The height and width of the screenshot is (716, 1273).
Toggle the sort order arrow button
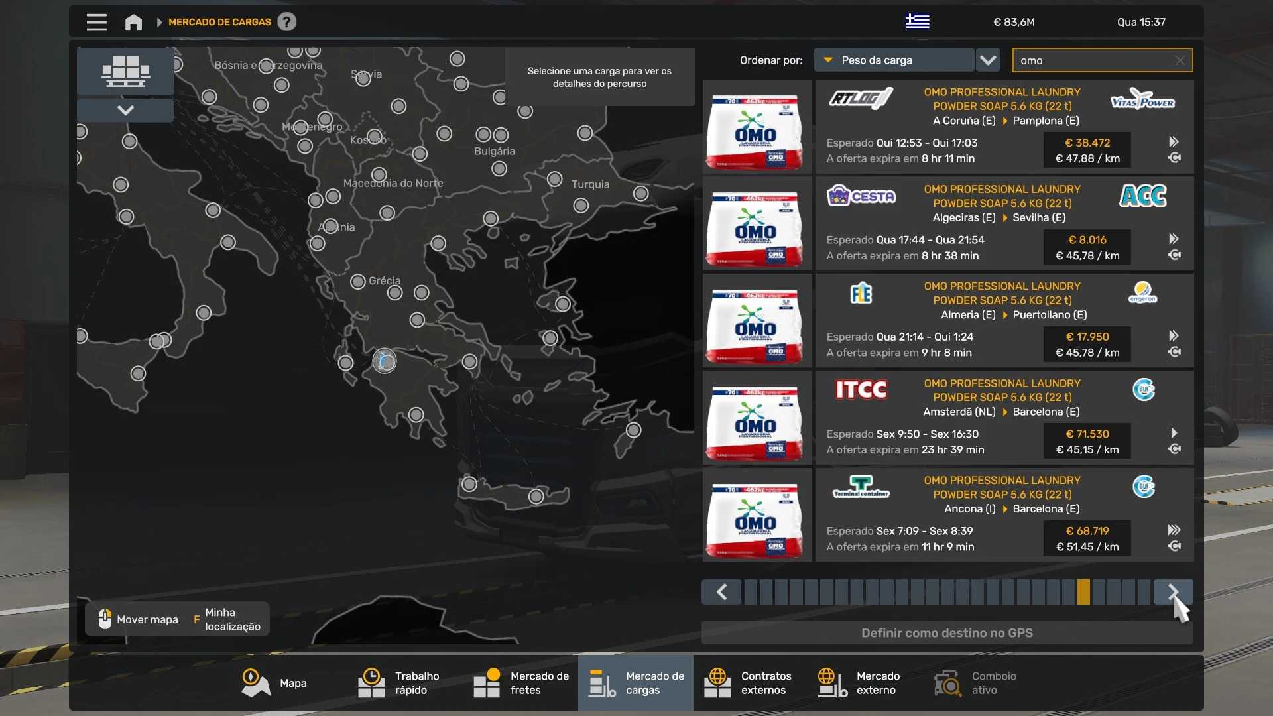pyautogui.click(x=988, y=60)
